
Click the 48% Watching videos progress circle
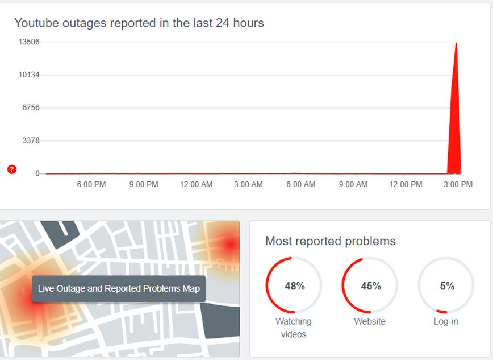click(294, 285)
